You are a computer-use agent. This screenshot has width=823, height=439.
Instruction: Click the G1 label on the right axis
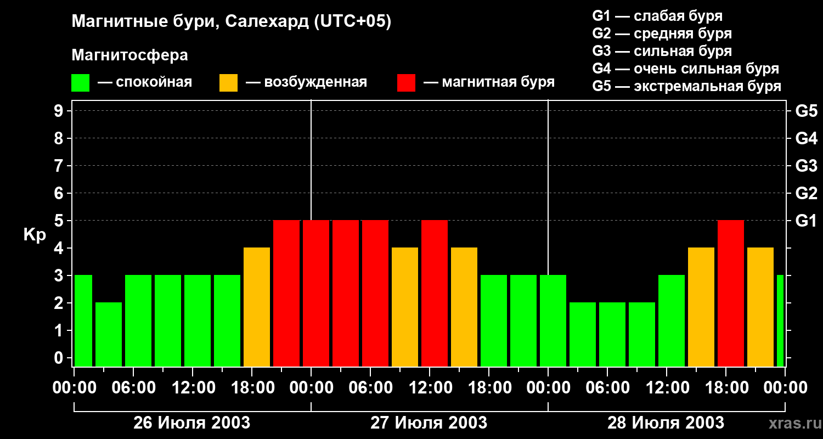pos(807,221)
